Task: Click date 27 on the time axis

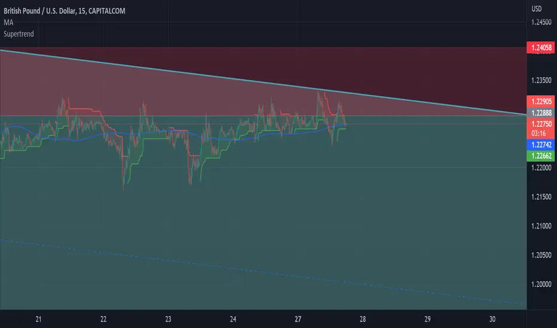Action: (298, 319)
